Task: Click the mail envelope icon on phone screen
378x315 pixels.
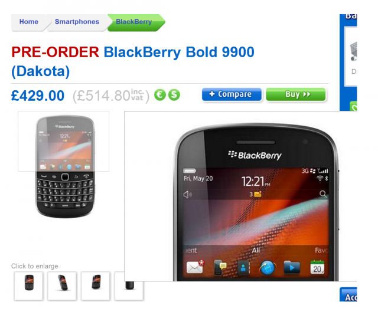Action: pos(195,267)
